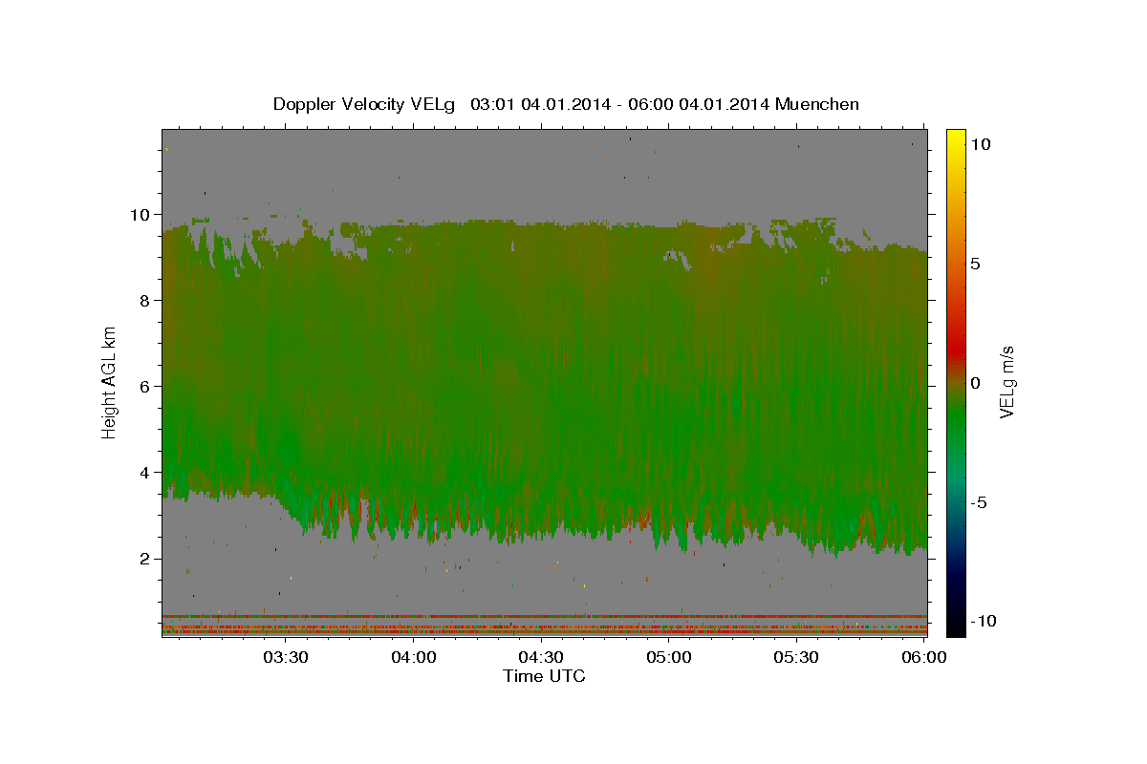Click the yellow top of the colorbar

(x=956, y=138)
